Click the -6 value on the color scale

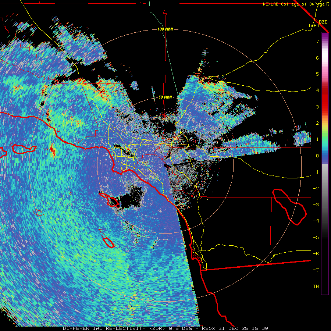(316, 254)
